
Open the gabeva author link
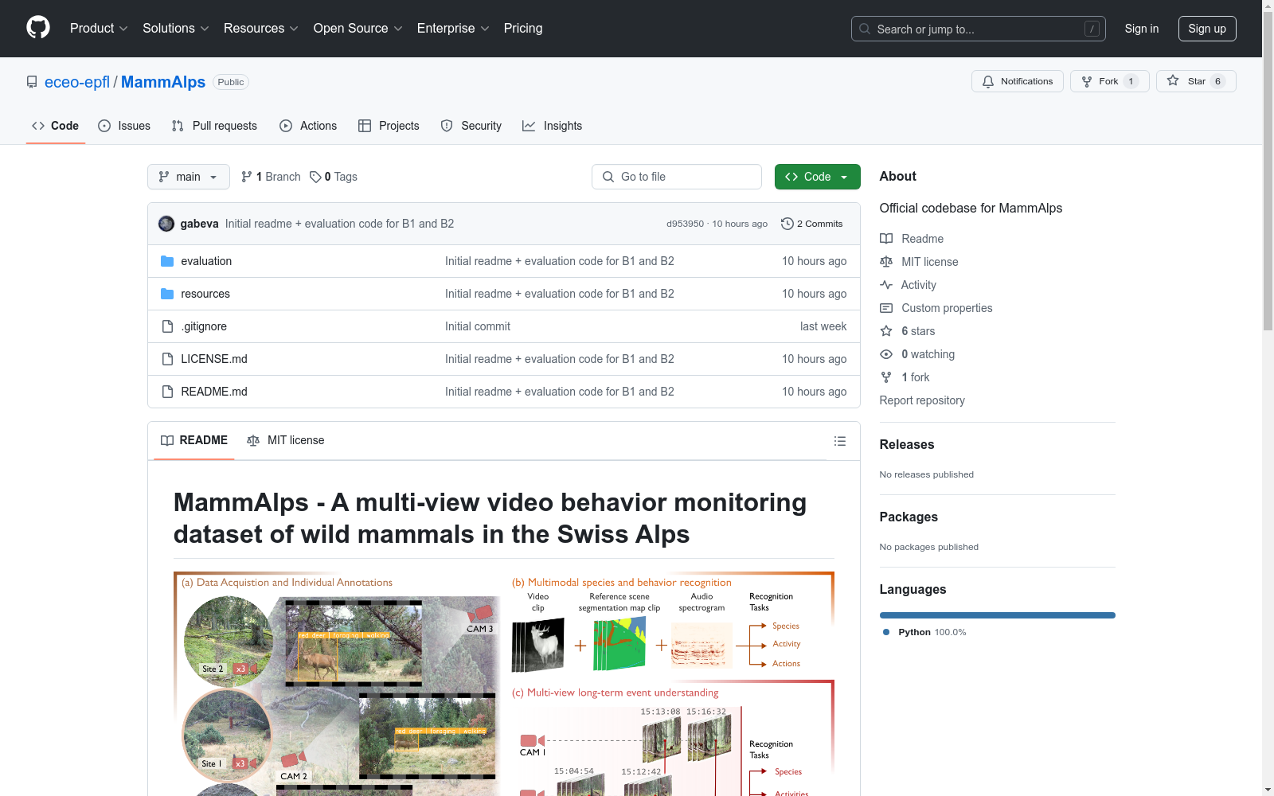pos(199,224)
